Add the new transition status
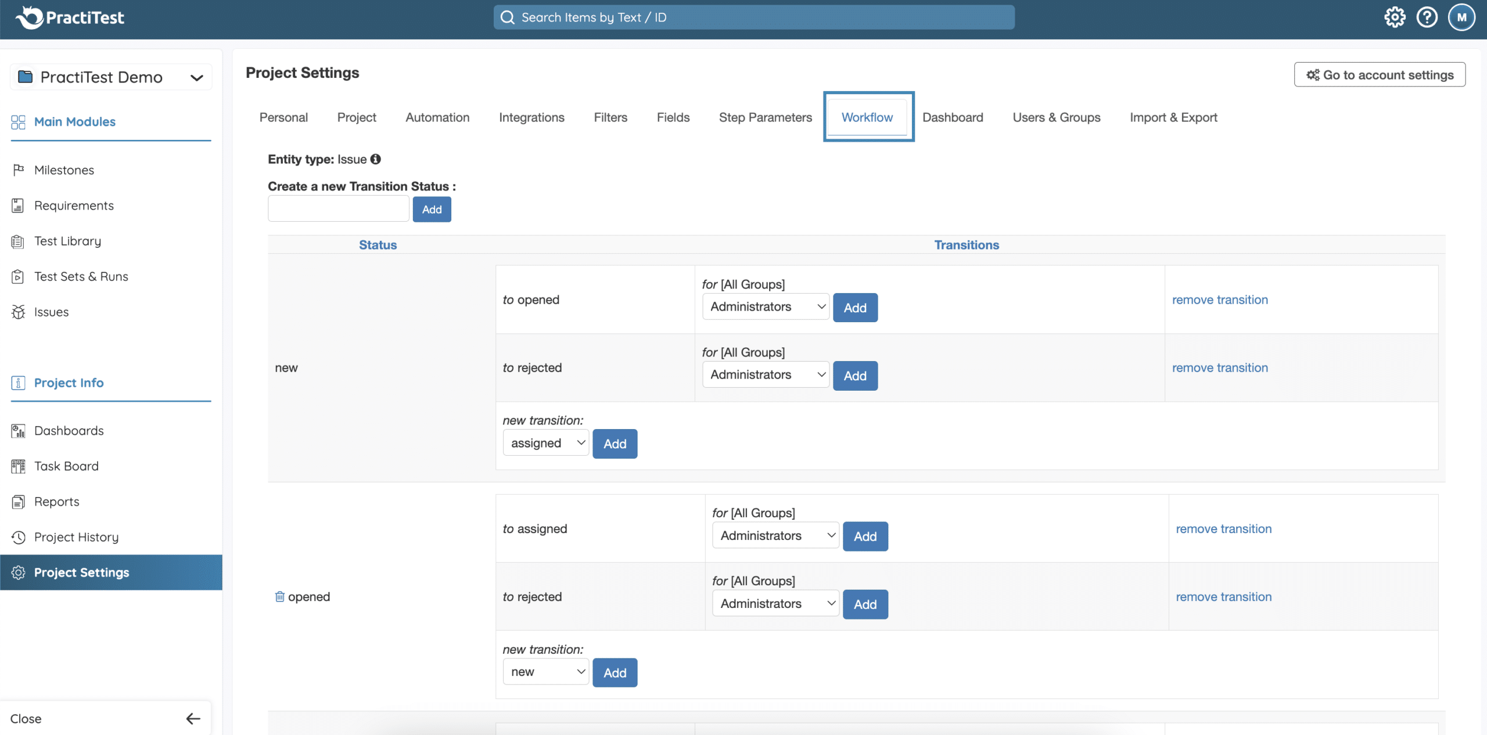The height and width of the screenshot is (735, 1487). (432, 209)
